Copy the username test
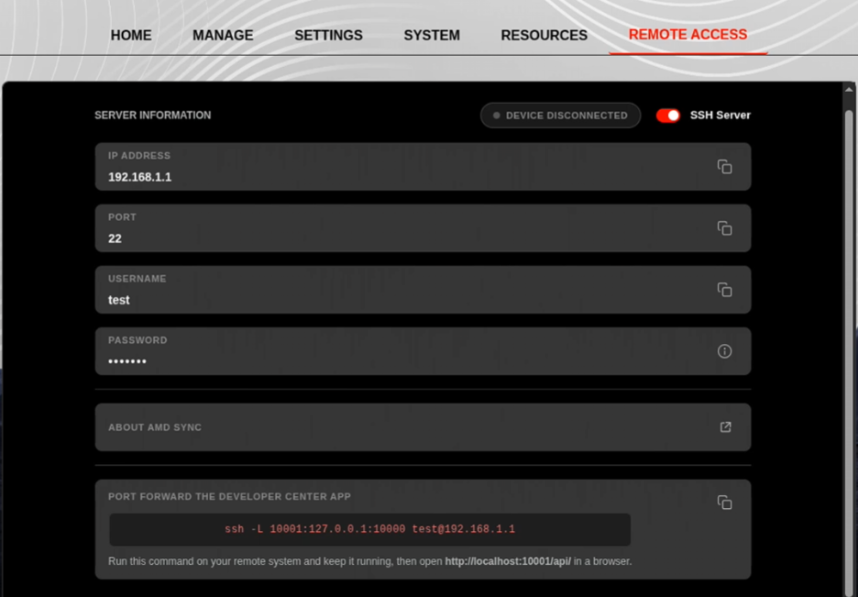The image size is (858, 597). click(x=724, y=290)
